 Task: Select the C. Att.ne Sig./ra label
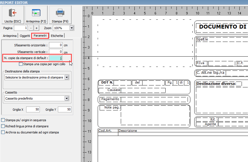point(210,73)
